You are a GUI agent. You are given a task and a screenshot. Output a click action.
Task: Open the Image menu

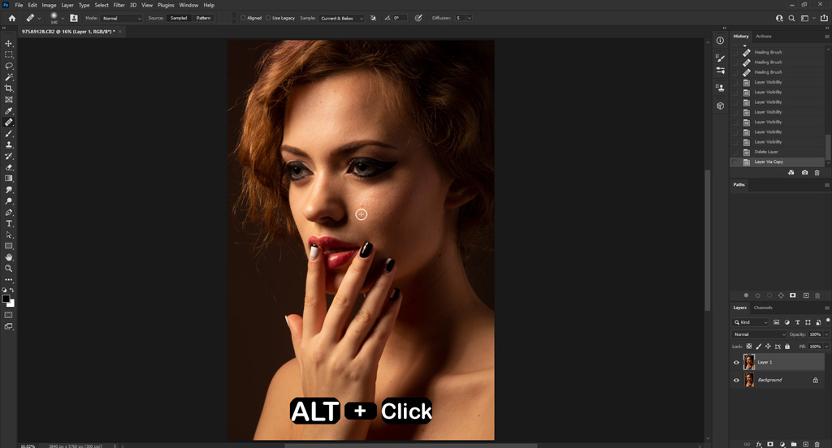49,5
